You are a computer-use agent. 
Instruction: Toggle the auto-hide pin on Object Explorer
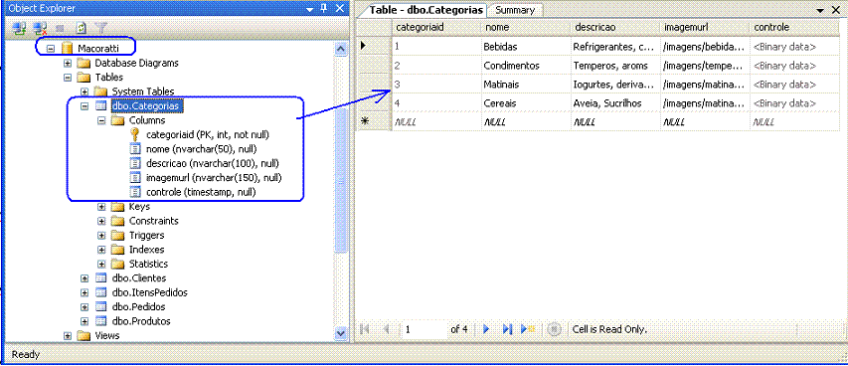coord(324,8)
